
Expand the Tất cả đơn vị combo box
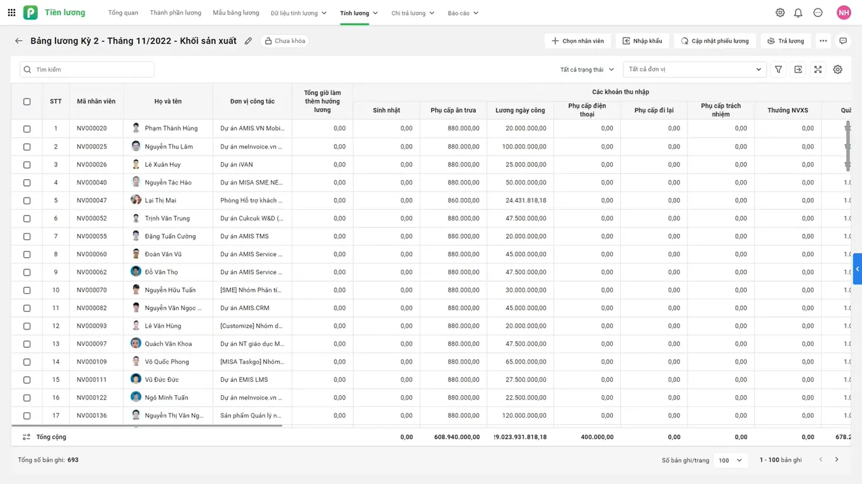[x=694, y=69]
